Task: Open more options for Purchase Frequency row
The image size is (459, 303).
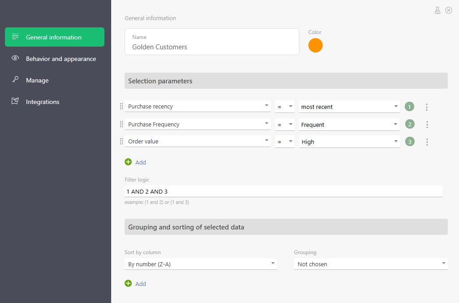Action: point(427,125)
